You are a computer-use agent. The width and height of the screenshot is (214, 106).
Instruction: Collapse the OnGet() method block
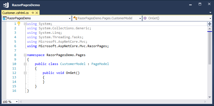point(25,73)
